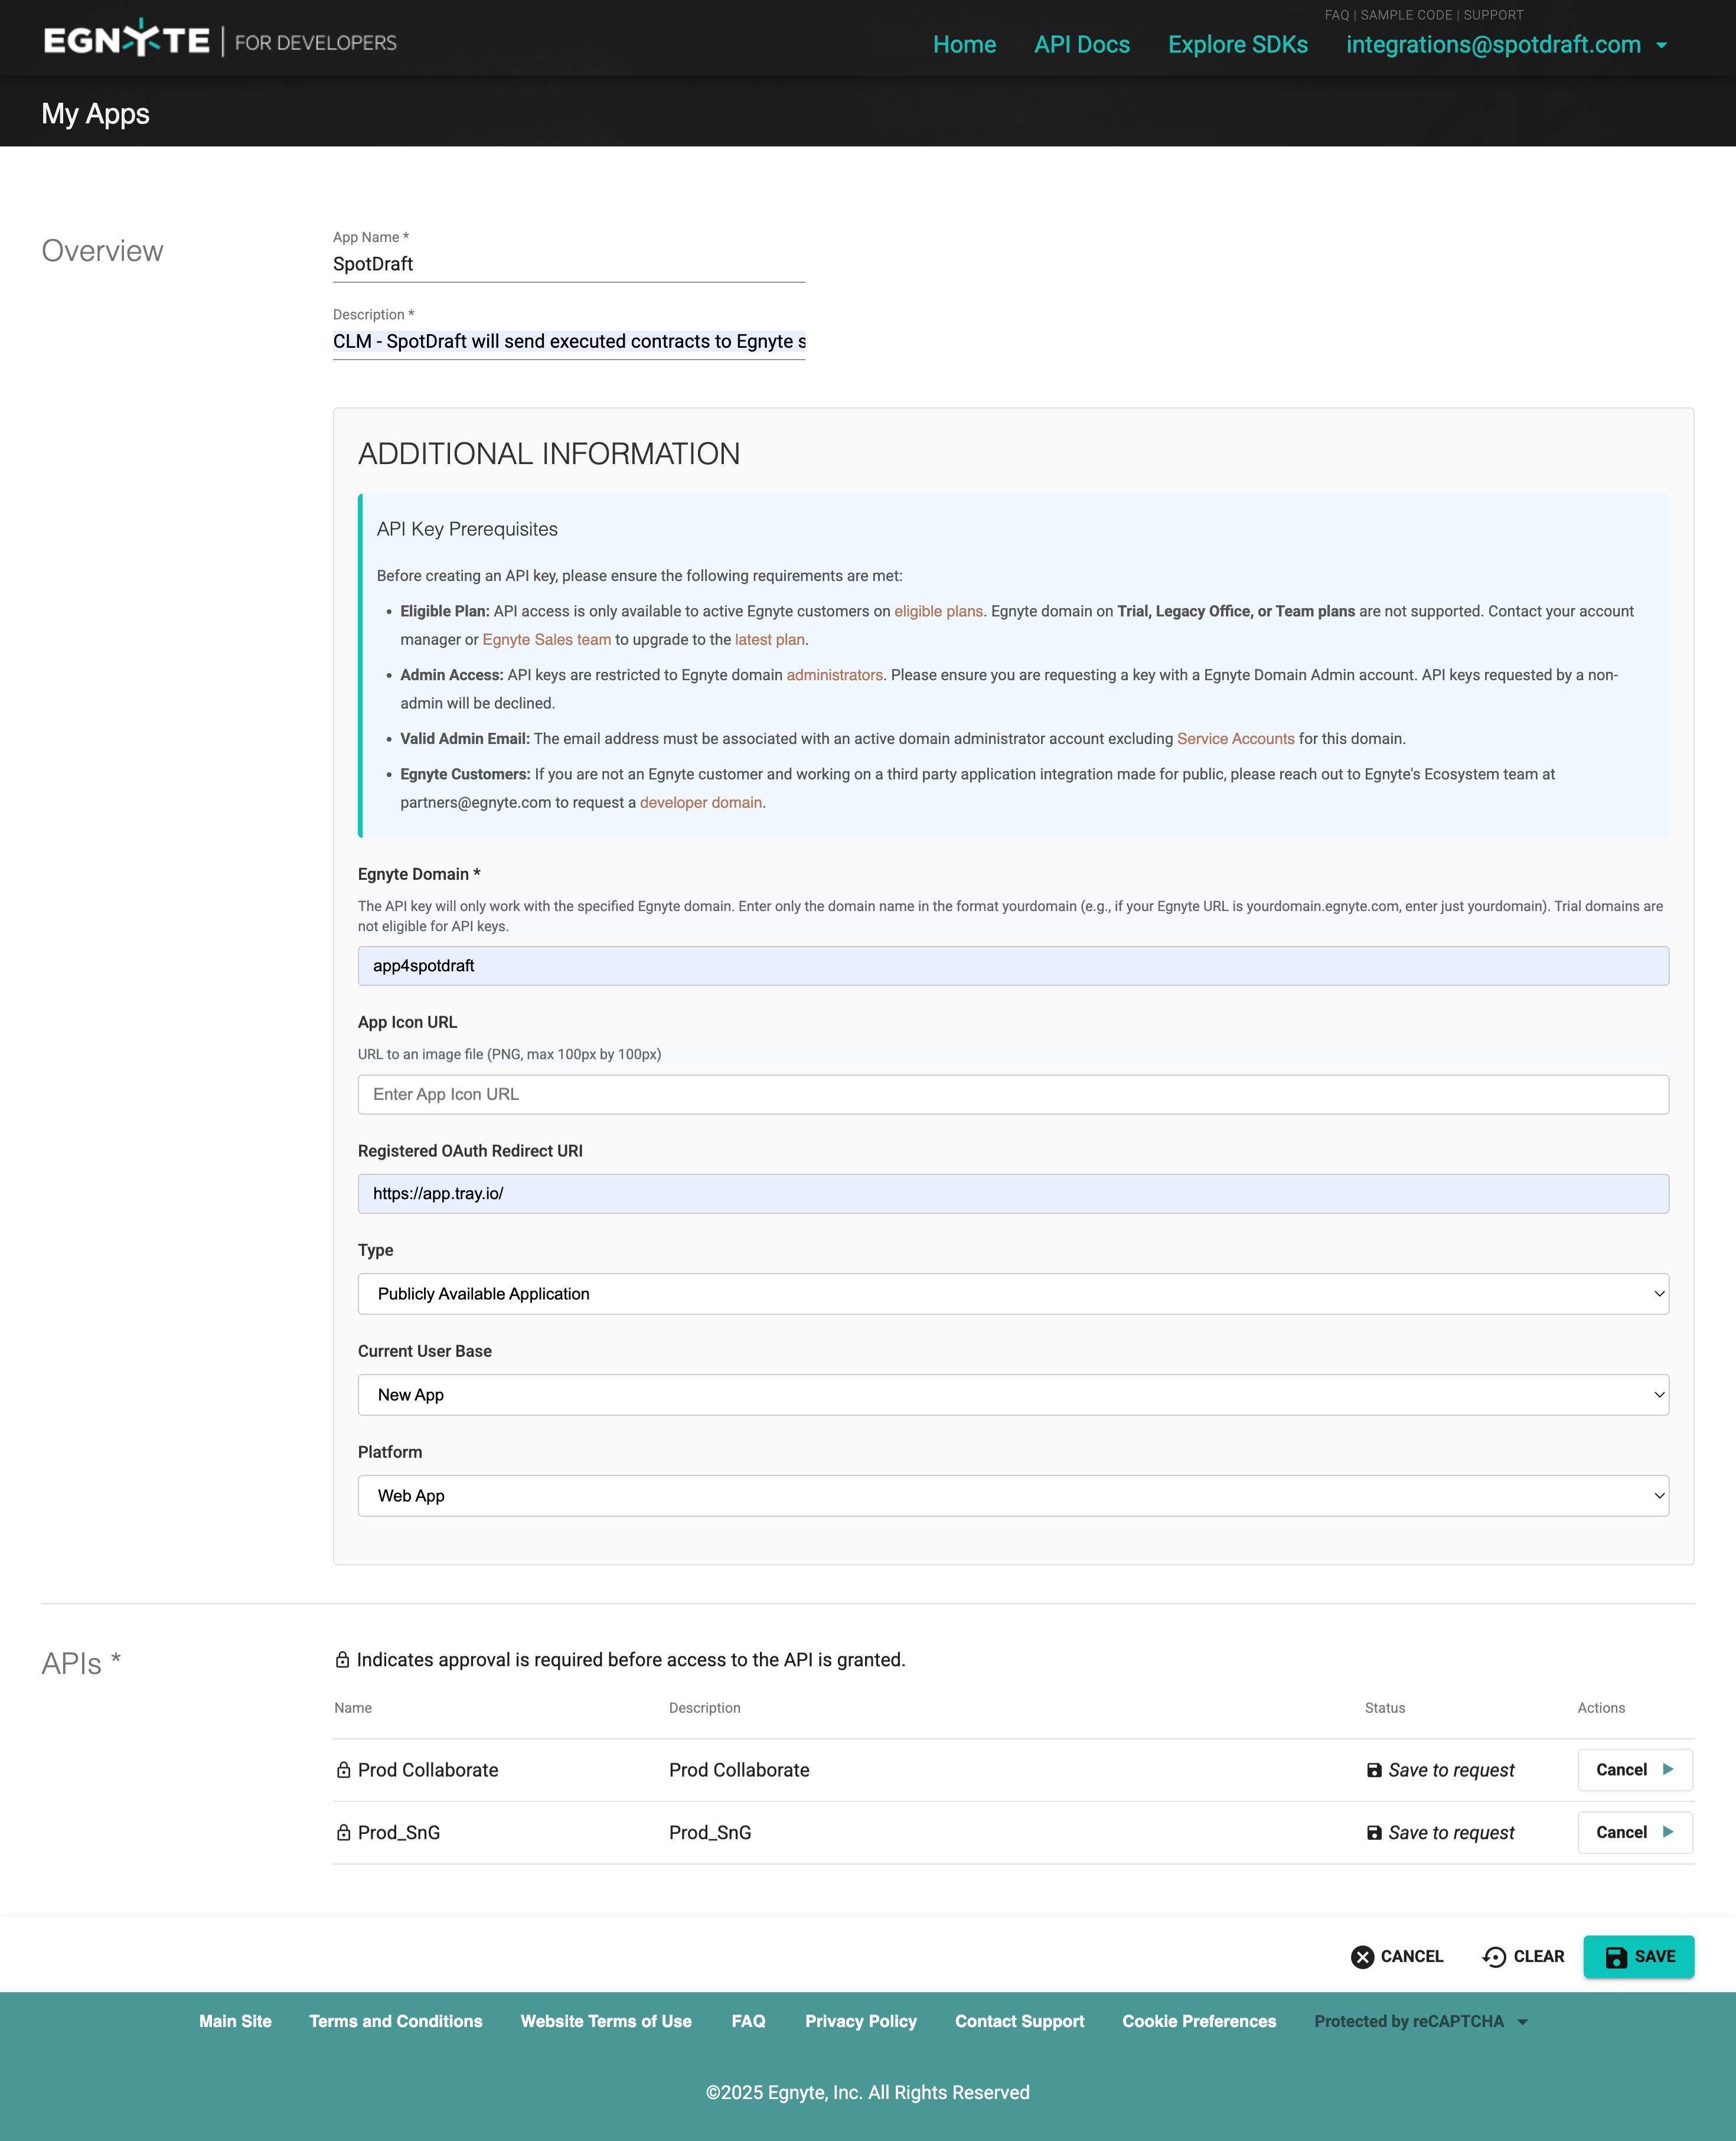This screenshot has width=1736, height=2141.
Task: Open the Type dropdown
Action: coord(1012,1294)
